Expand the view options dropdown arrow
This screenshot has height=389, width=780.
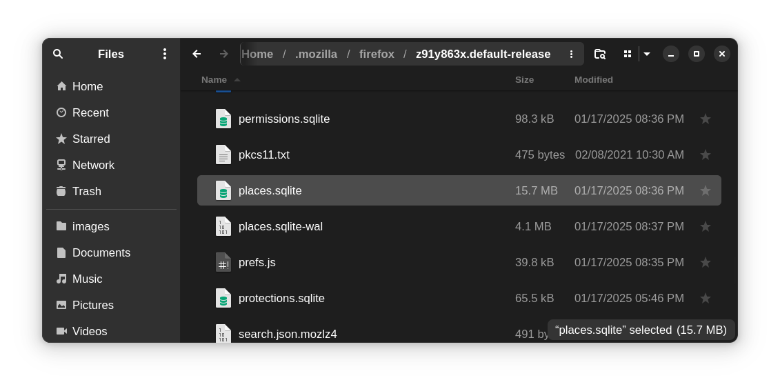pos(647,54)
